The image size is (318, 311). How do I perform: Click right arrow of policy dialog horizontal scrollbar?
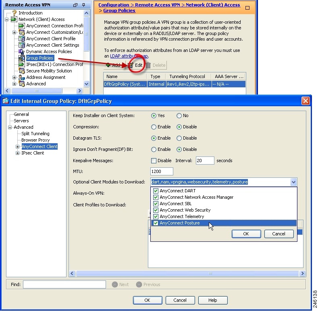click(302, 274)
